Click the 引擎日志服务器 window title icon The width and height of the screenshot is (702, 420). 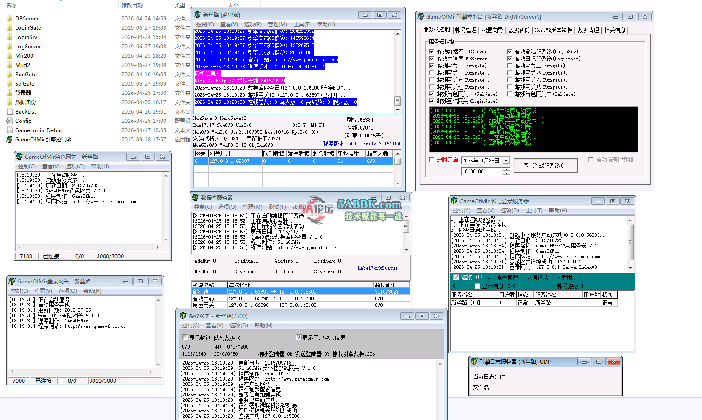point(474,362)
